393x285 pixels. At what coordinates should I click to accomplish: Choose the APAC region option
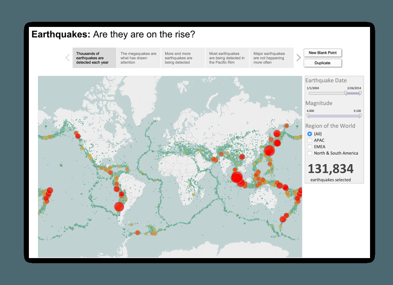tap(309, 141)
